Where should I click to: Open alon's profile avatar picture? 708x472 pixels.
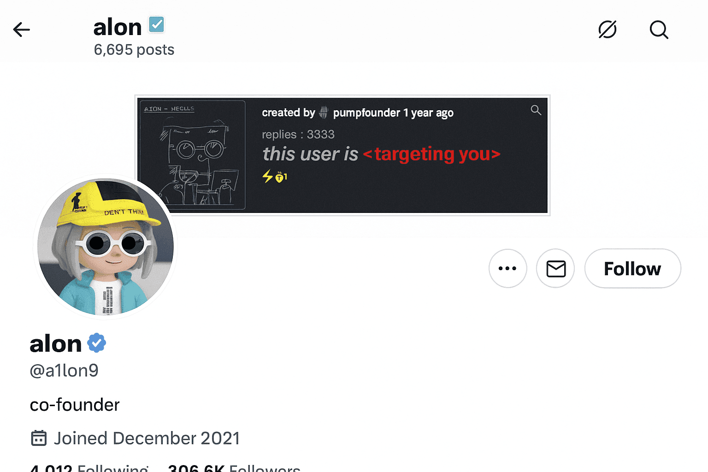point(106,247)
